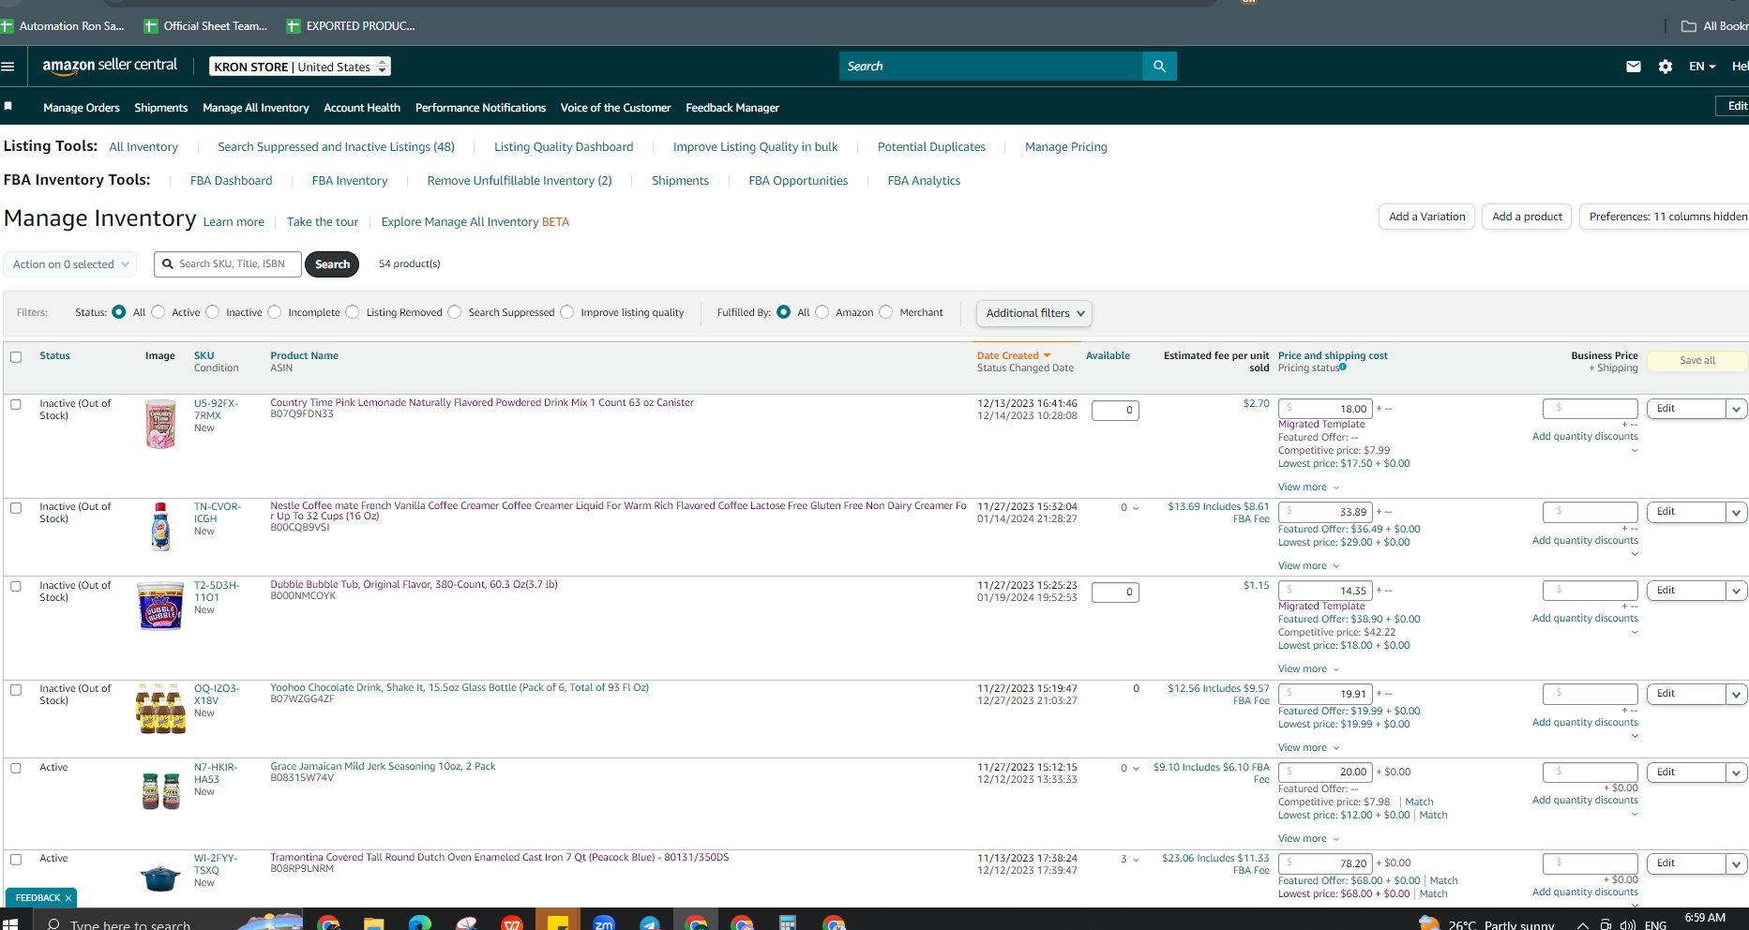Open Performance Notifications
This screenshot has height=930, width=1749.
(x=480, y=108)
